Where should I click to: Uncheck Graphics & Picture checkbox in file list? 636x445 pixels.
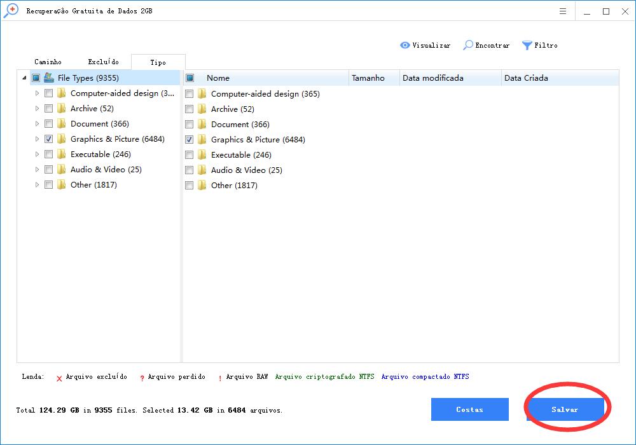pyautogui.click(x=189, y=139)
